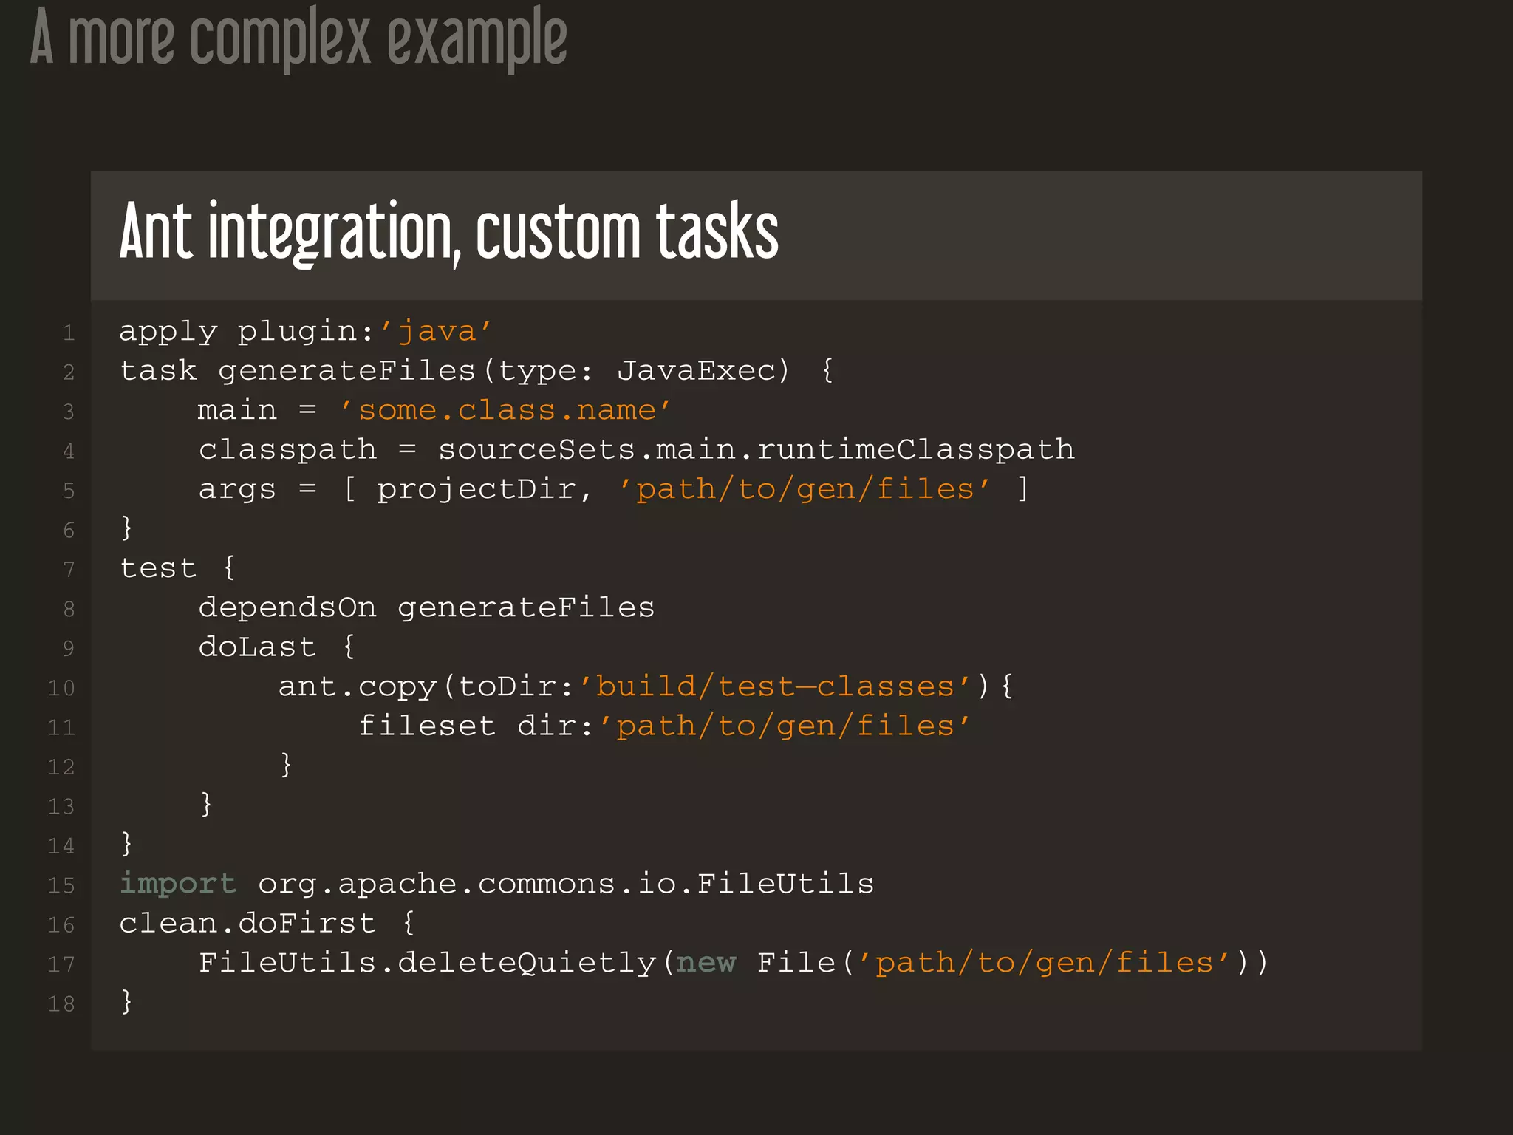
Task: Click line number 10 in the gutter
Action: (61, 688)
